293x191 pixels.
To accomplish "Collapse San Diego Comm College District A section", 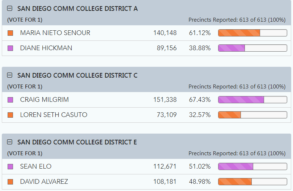I will [10, 9].
